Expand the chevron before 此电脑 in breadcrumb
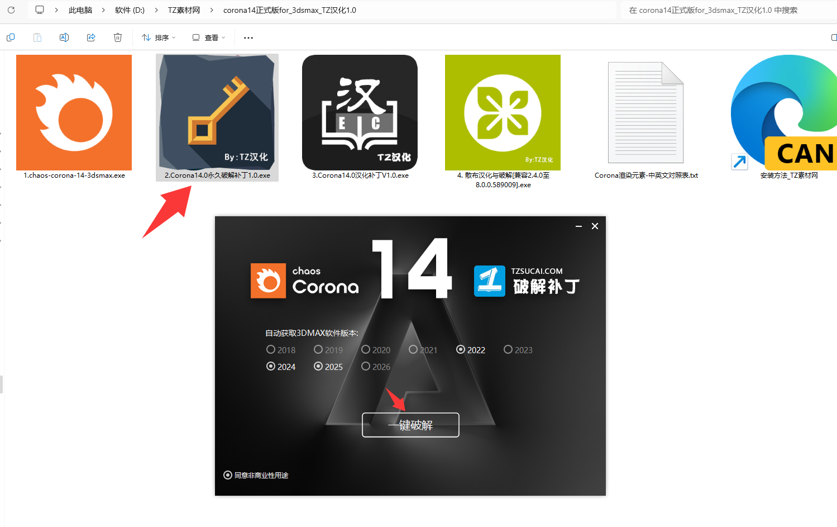 [56, 10]
